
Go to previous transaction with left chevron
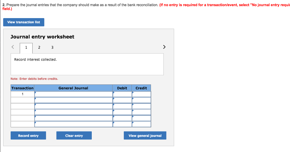tap(12, 47)
